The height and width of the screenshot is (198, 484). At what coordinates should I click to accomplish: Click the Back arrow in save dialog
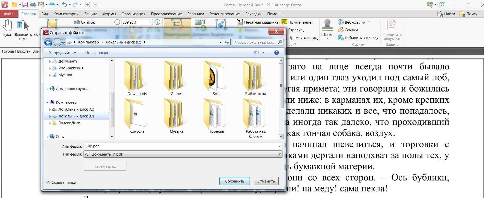48,42
